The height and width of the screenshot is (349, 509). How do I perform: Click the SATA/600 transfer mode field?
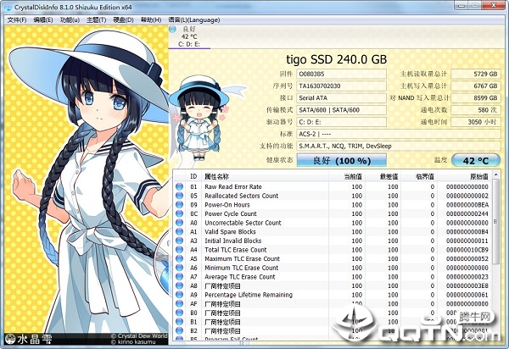tap(342, 110)
